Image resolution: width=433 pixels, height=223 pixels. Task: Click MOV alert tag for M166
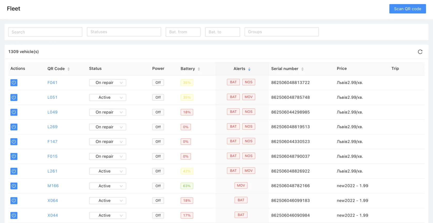point(241,185)
